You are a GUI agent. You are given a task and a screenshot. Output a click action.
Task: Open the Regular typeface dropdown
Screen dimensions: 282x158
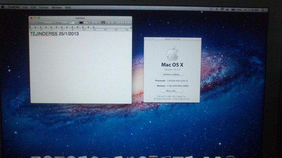pos(61,23)
